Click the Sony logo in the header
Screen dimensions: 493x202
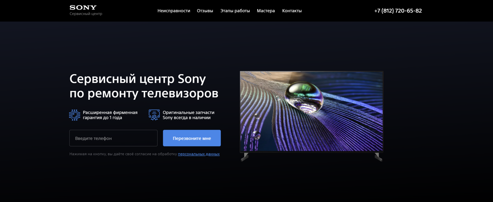[x=83, y=7]
